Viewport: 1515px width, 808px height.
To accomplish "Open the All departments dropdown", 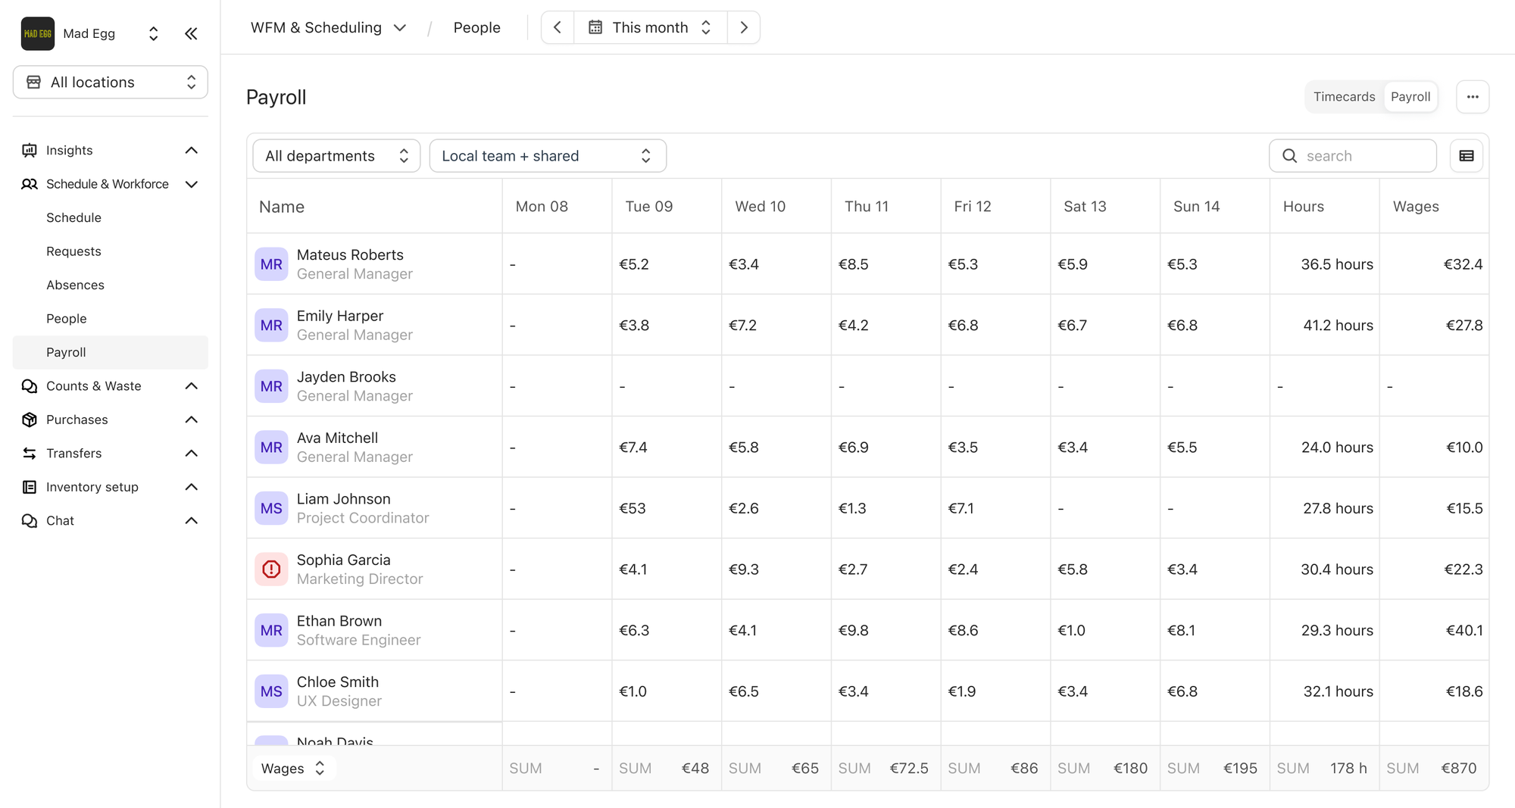I will coord(336,156).
